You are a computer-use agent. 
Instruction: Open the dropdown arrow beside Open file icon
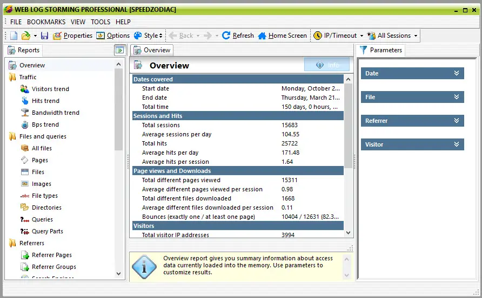click(35, 36)
